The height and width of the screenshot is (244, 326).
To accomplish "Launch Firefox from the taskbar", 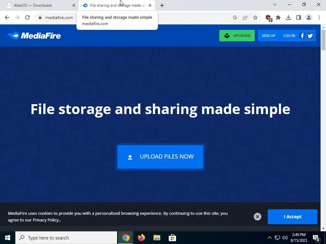I will click(141, 238).
